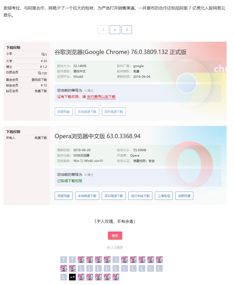Click the Win 7/ Win8/ win10 system value
The image size is (234, 285).
point(88,161)
